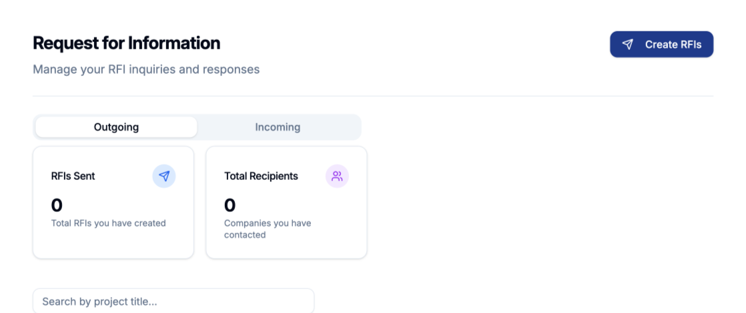Click the Create RFIs button label text

673,45
